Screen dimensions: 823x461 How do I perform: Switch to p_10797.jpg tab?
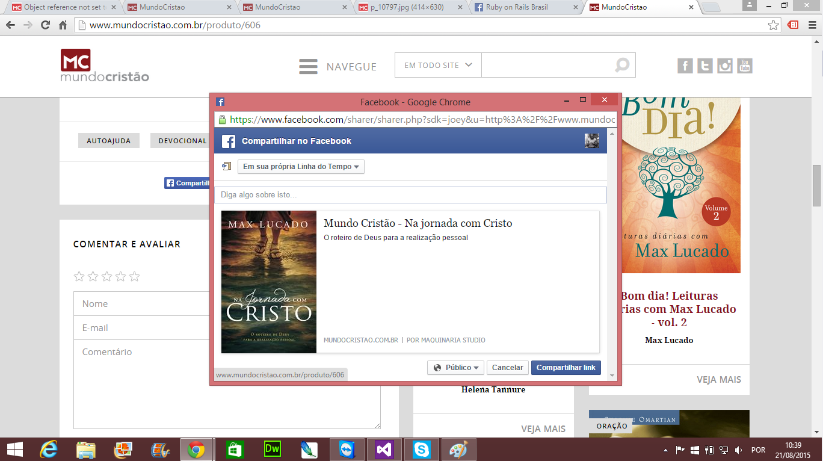[410, 7]
